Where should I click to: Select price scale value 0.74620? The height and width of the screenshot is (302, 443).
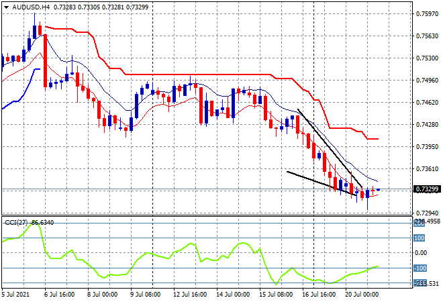pyautogui.click(x=427, y=102)
